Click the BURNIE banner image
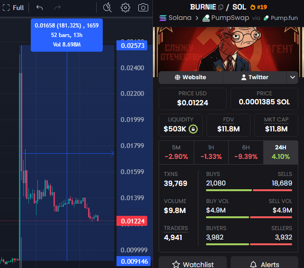 tap(228, 49)
